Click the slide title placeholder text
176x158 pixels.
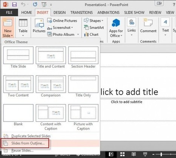(x=129, y=92)
